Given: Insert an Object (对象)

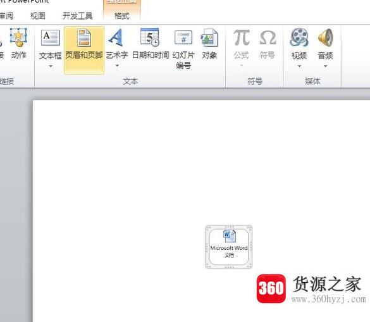Looking at the screenshot, I should (x=209, y=44).
